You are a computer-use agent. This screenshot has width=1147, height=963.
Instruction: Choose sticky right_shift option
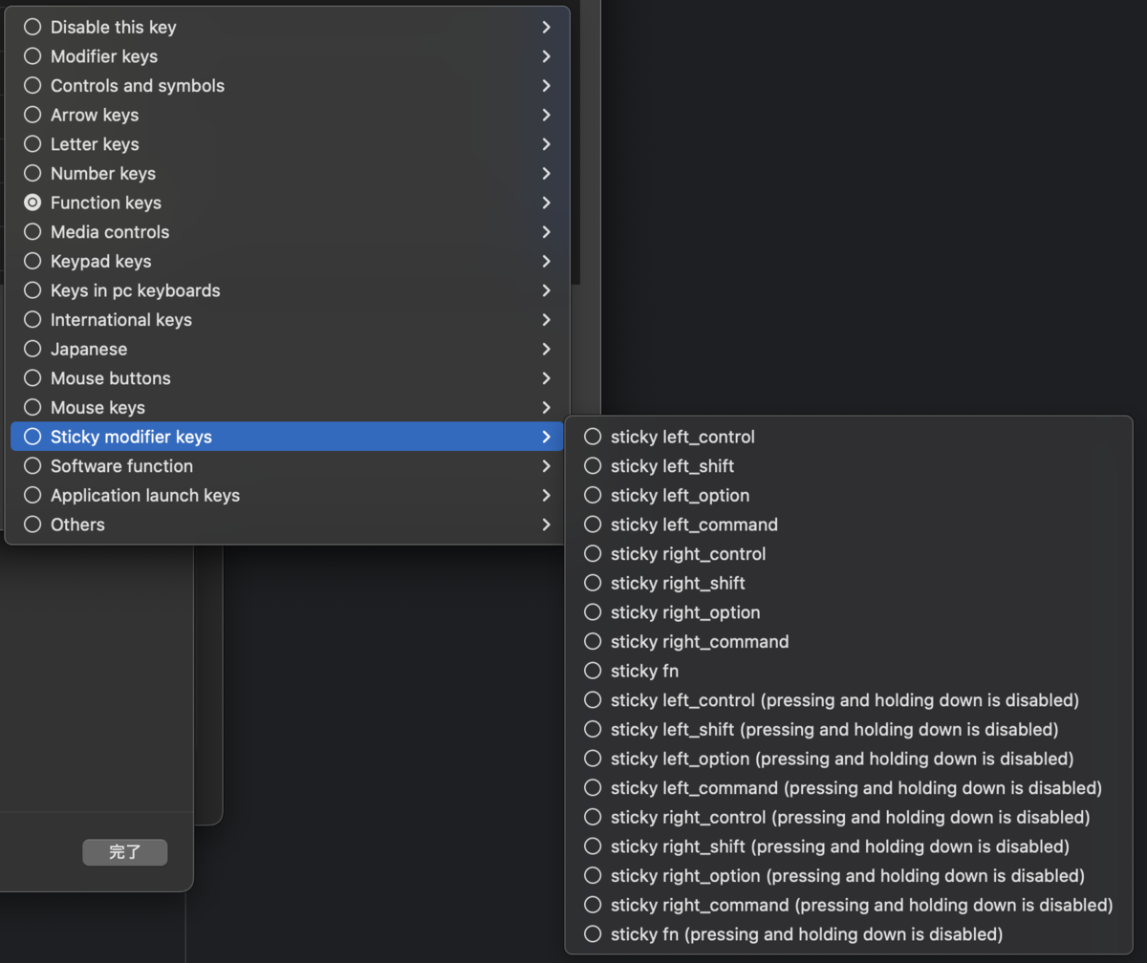pos(678,583)
